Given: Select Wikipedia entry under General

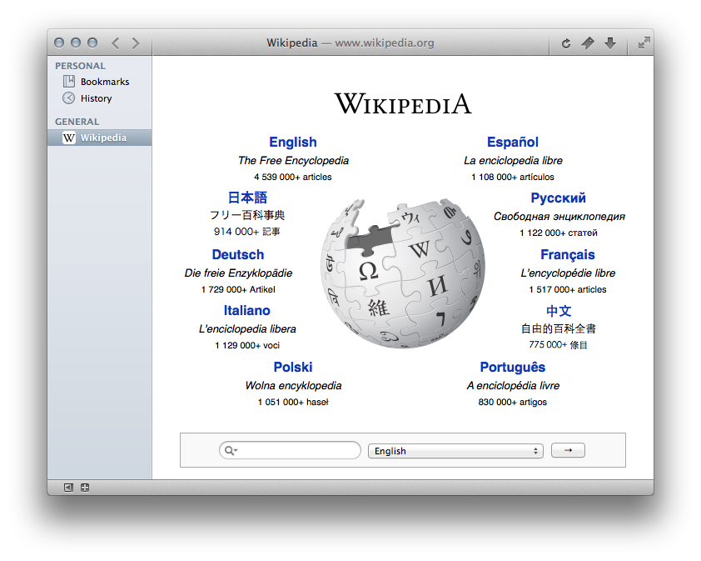Looking at the screenshot, I should coord(99,138).
